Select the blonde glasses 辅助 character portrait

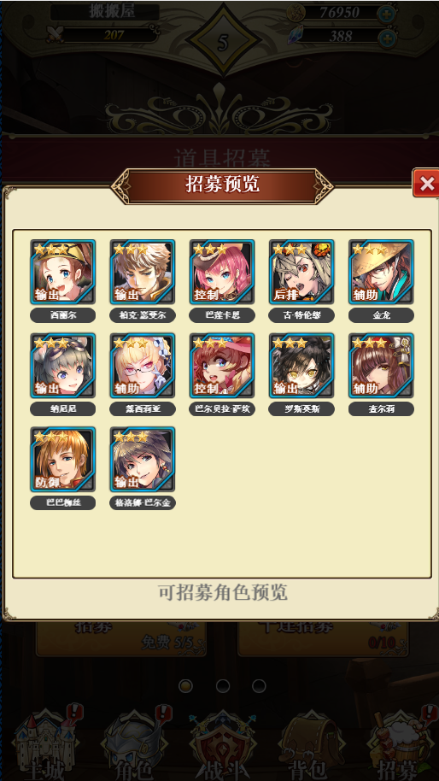coord(143,366)
